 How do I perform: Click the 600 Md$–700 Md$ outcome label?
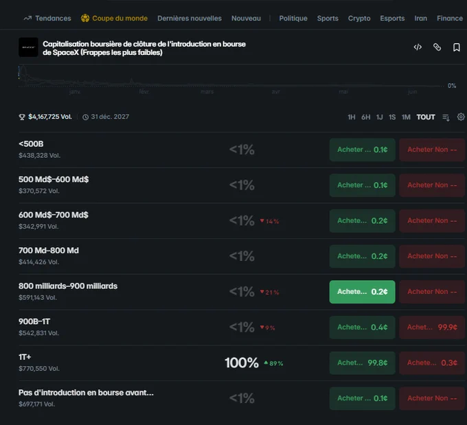click(x=54, y=215)
